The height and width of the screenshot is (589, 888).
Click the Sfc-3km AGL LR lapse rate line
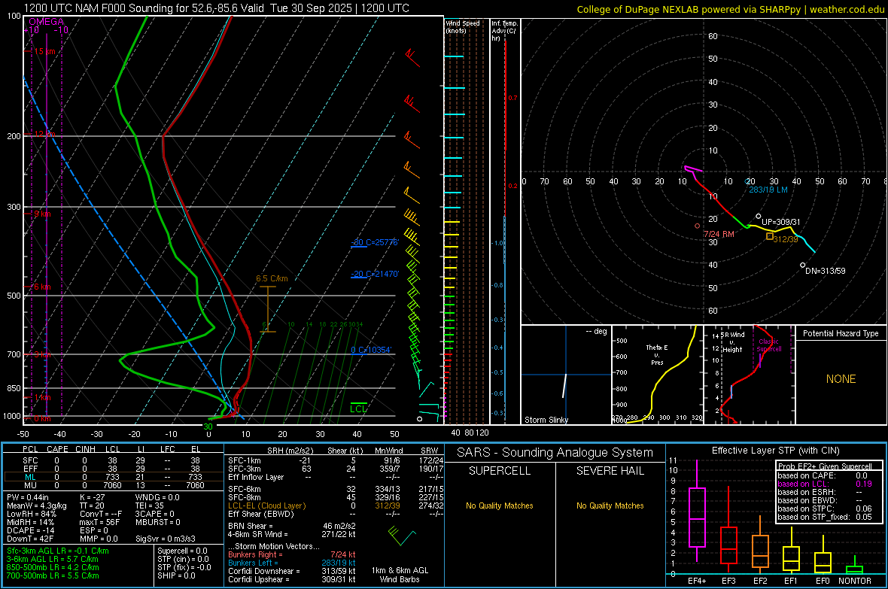coord(58,551)
